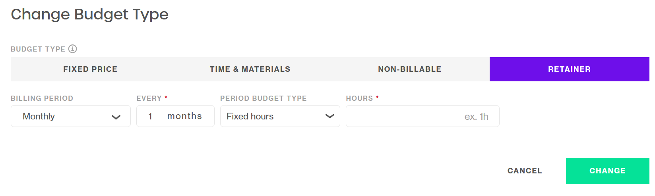
Task: Select the Retainer budget type
Action: (570, 69)
